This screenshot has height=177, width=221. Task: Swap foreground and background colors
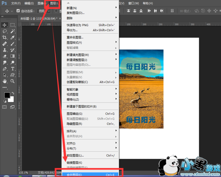pyautogui.click(x=12, y=93)
